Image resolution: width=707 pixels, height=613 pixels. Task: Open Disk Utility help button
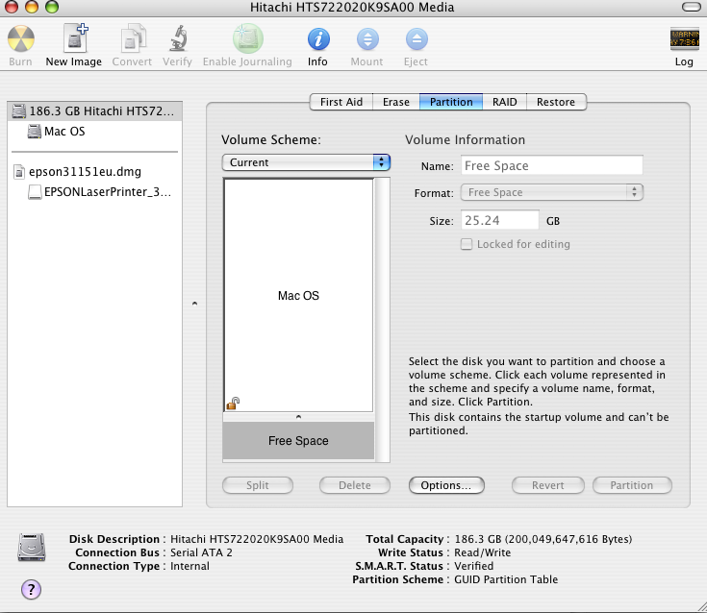(31, 589)
